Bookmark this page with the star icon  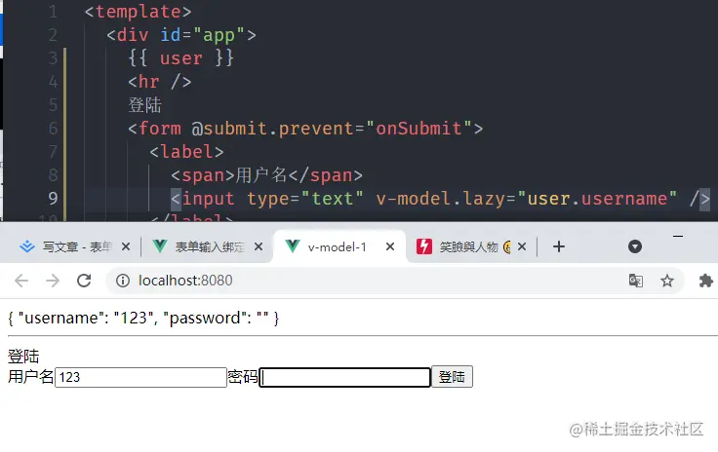pyautogui.click(x=666, y=281)
